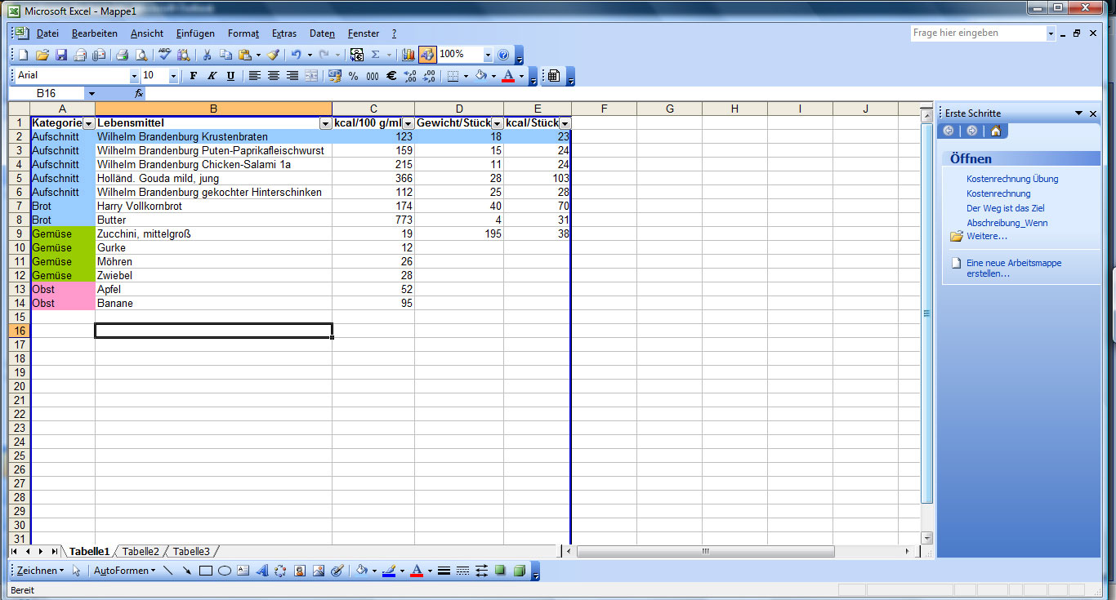1116x600 pixels.
Task: Cut selection with the scissors icon
Action: [x=207, y=55]
